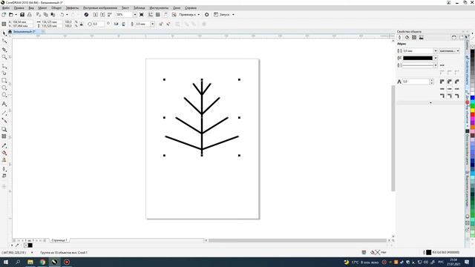The image size is (475, 267).
Task: Select the Parallel Dimension line tool
Action: coord(4,113)
